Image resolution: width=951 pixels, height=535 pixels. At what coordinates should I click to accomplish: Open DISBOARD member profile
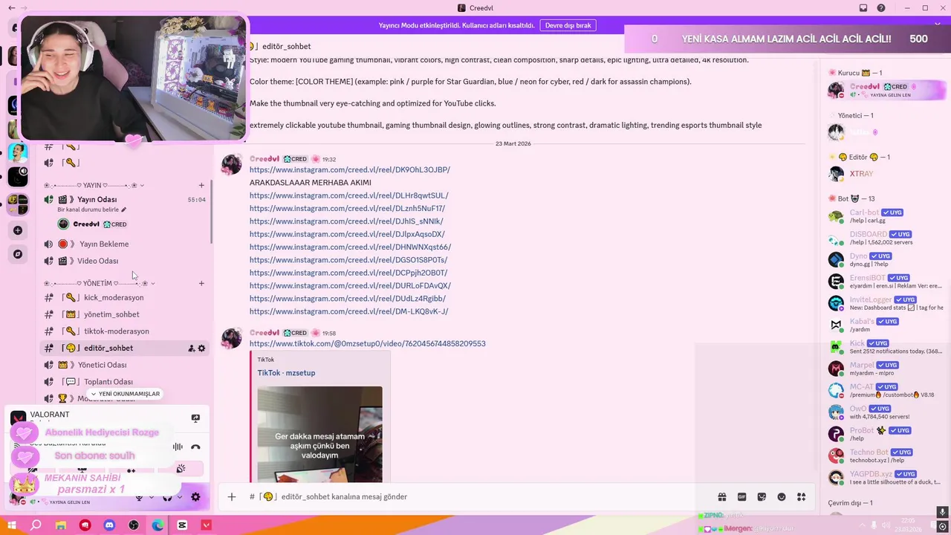click(886, 238)
